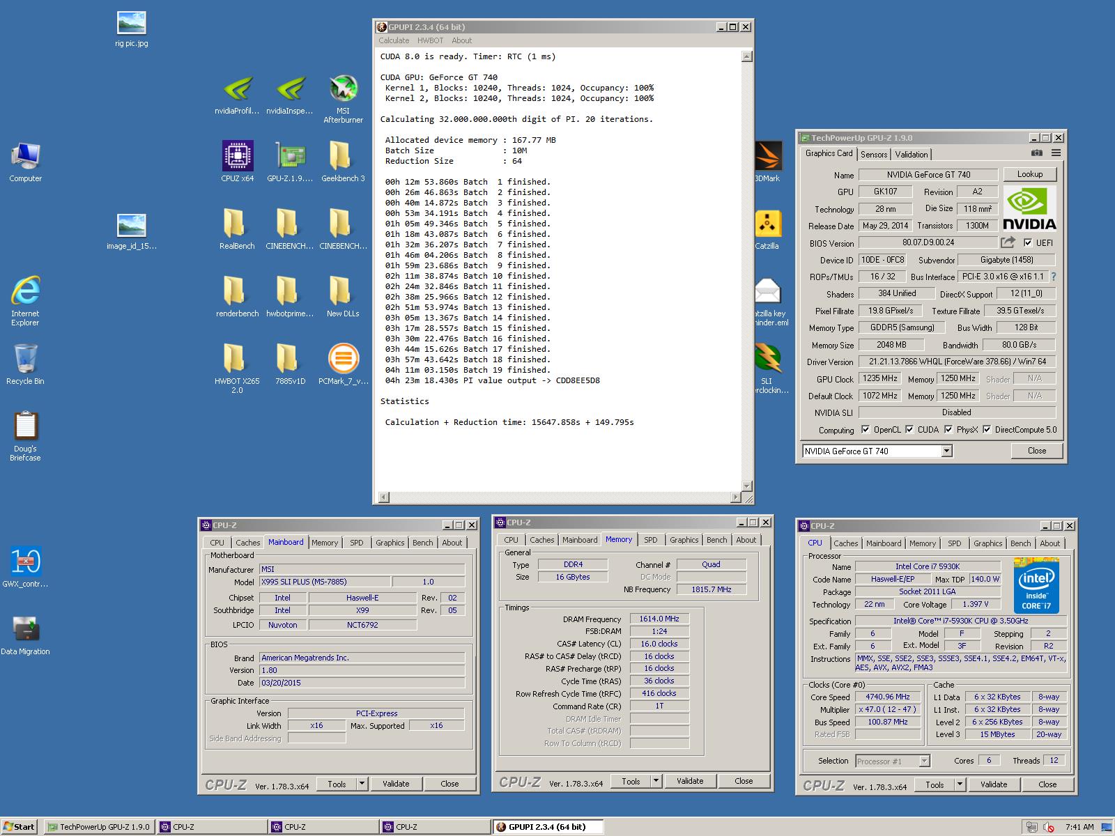Launch PCMark 7 desktop shortcut
Viewport: 1115px width, 836px height.
click(343, 364)
